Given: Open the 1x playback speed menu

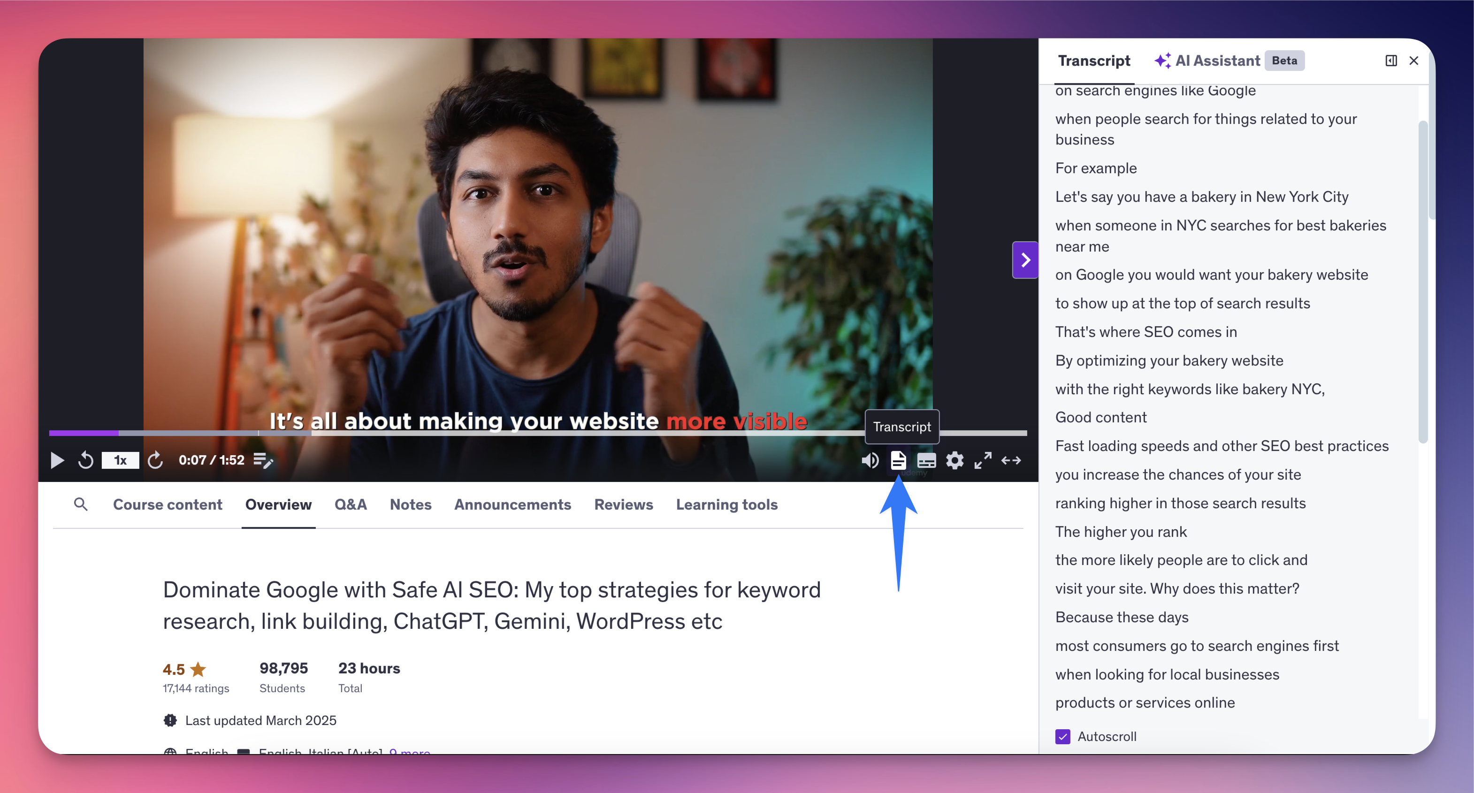Looking at the screenshot, I should [120, 460].
